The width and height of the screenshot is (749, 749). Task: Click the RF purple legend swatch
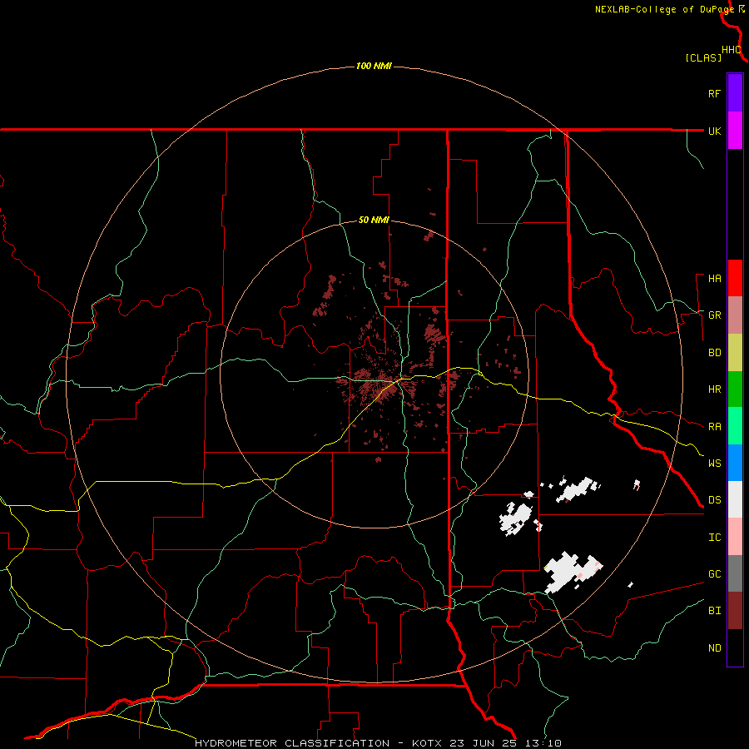(x=735, y=93)
